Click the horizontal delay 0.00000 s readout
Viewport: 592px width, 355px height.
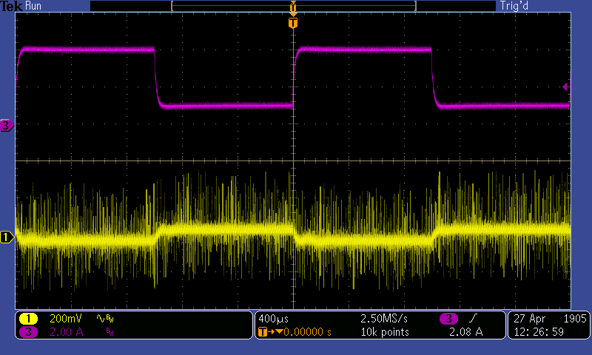click(307, 332)
